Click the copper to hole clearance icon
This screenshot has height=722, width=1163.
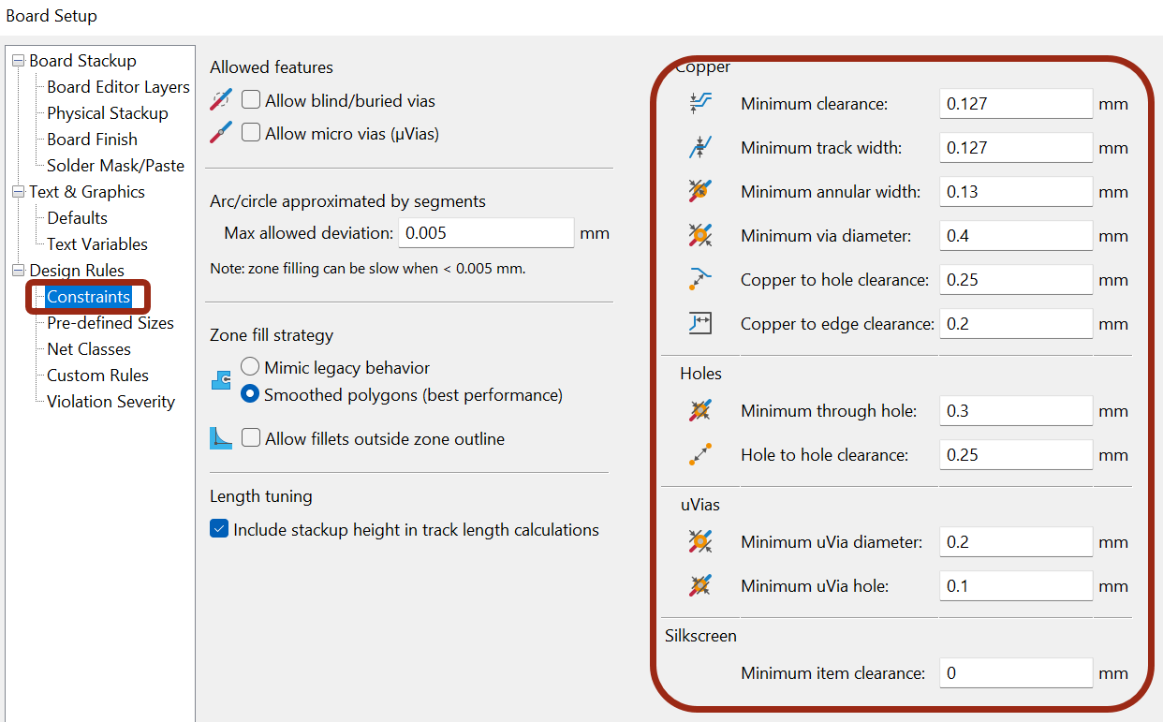click(700, 279)
